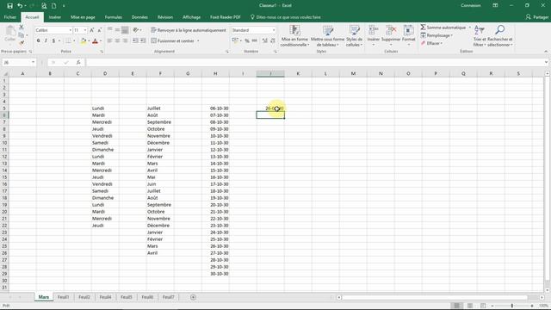The image size is (551, 310).
Task: Click the increase decimal icon
Action: click(265, 40)
